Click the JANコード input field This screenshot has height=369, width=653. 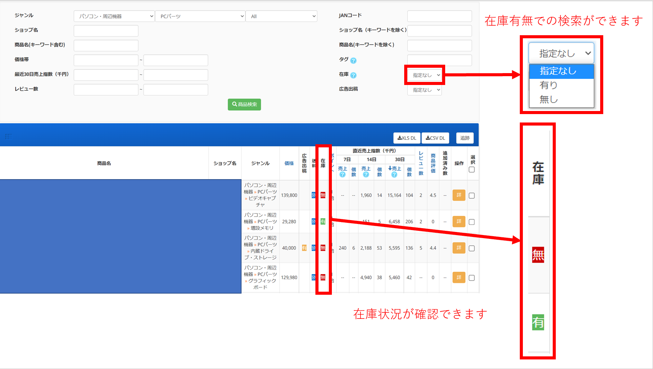click(439, 16)
